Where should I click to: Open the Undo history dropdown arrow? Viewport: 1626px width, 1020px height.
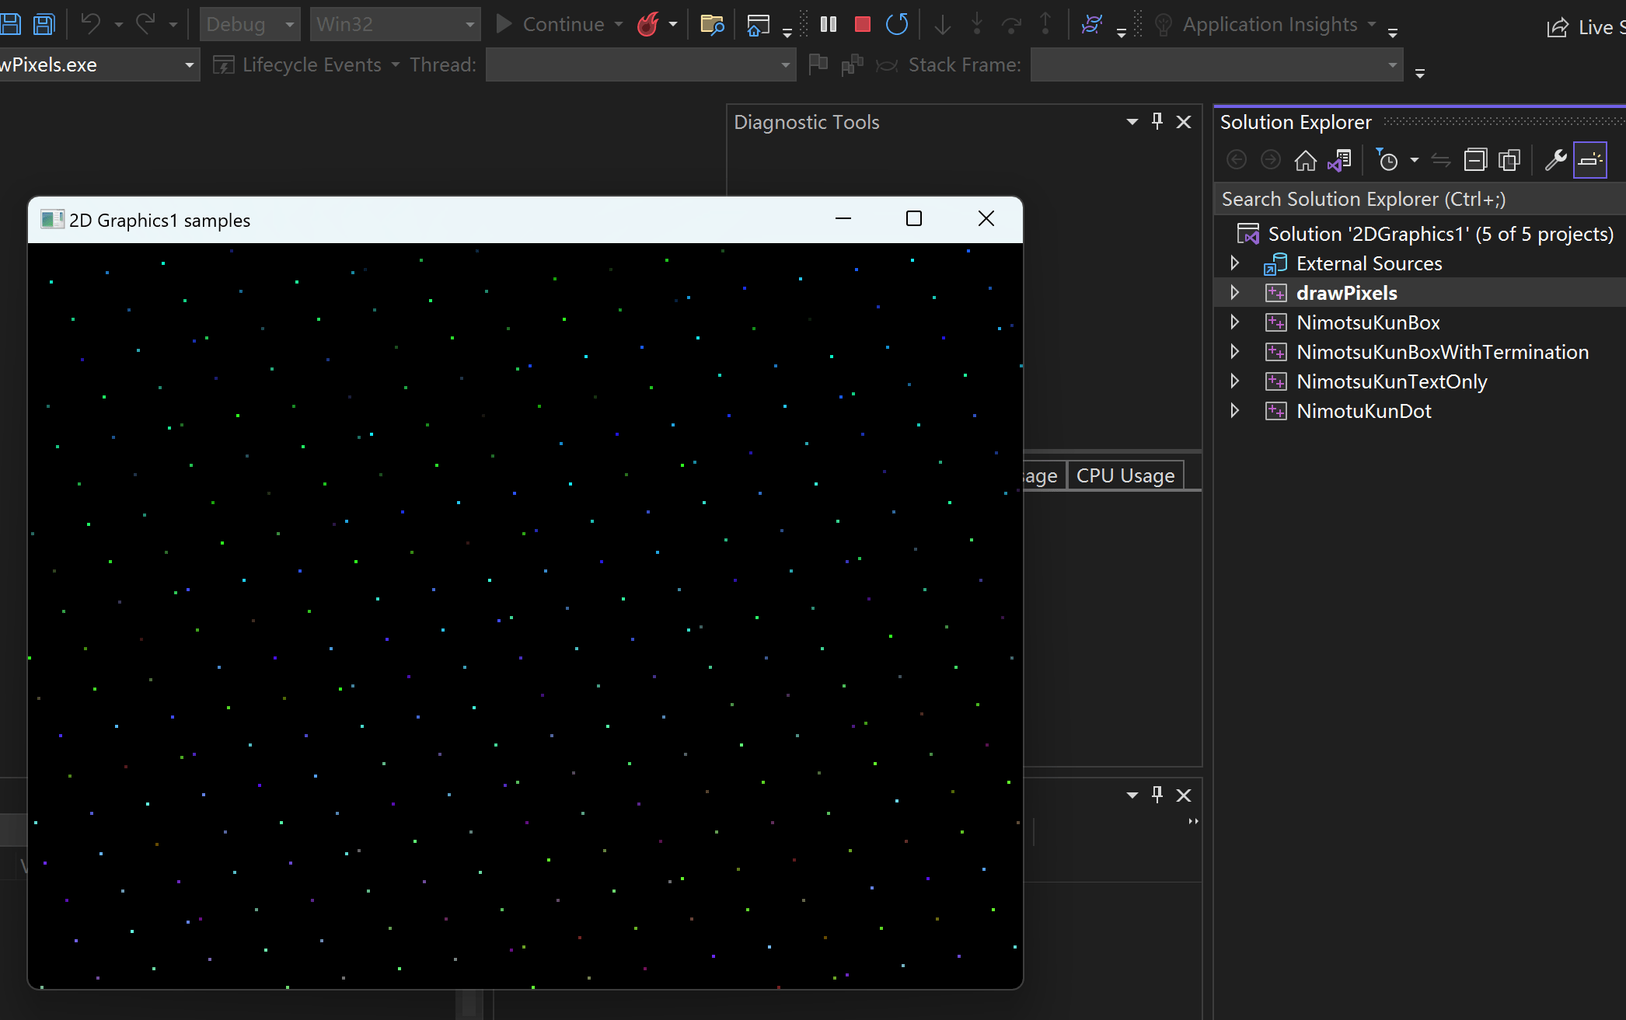point(118,25)
